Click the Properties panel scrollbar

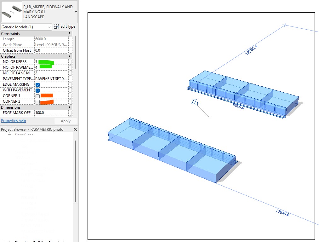(x=75, y=53)
